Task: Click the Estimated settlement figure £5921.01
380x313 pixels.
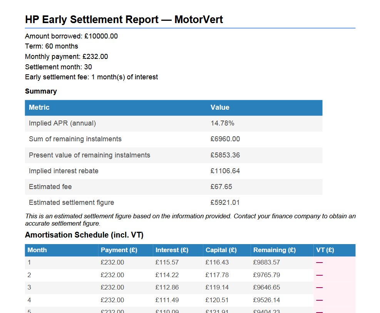Action: [x=225, y=203]
